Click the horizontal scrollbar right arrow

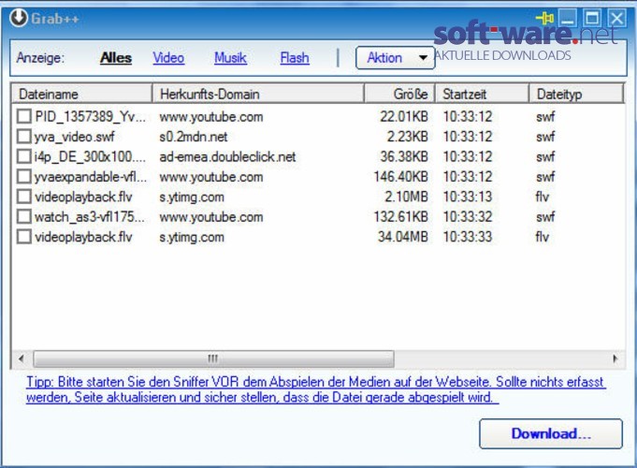pyautogui.click(x=615, y=358)
